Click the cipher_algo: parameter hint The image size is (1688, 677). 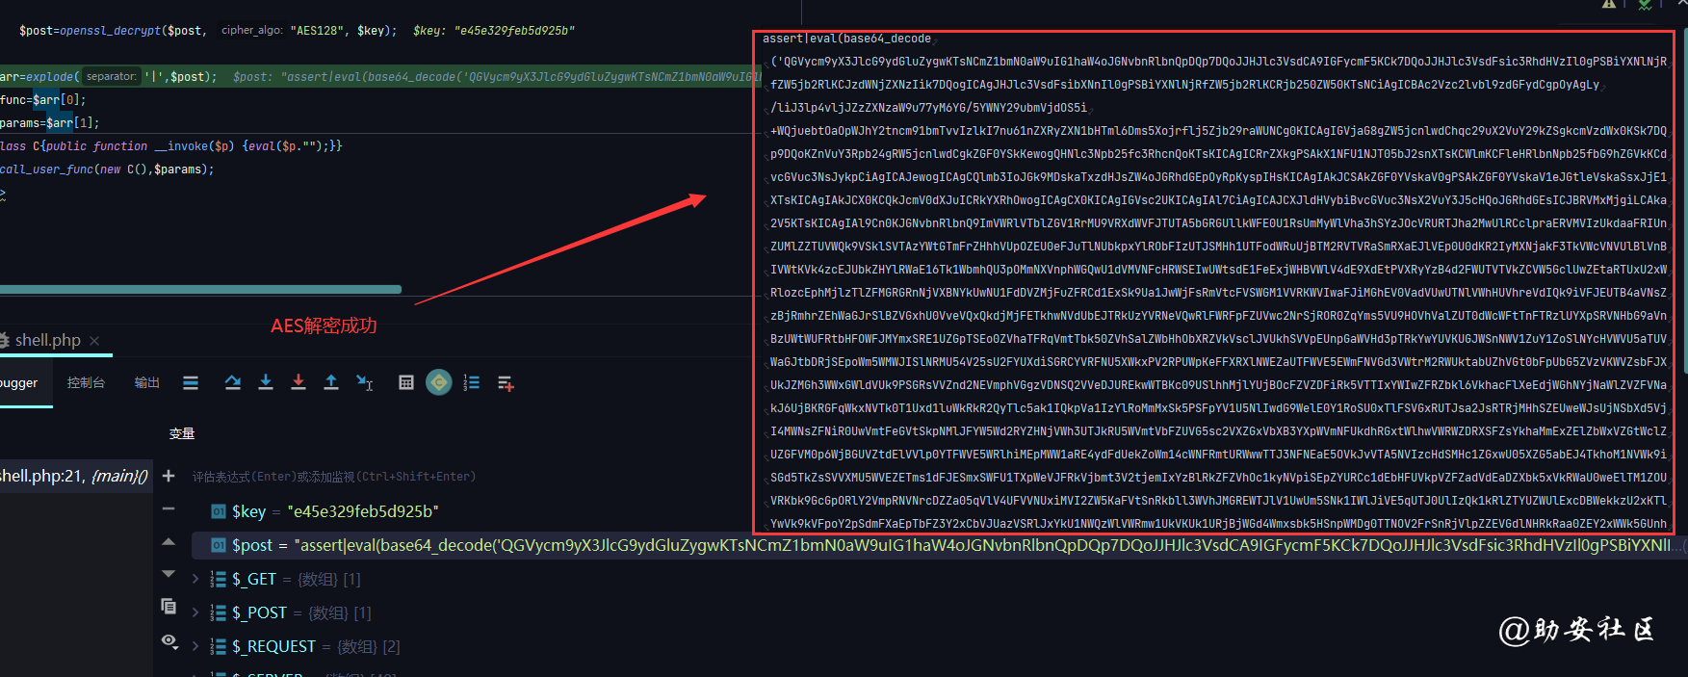(252, 31)
